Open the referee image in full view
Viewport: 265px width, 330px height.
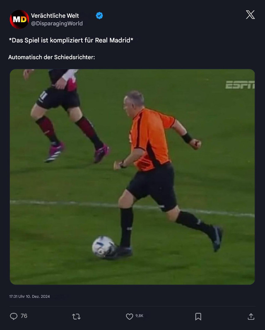click(x=132, y=177)
